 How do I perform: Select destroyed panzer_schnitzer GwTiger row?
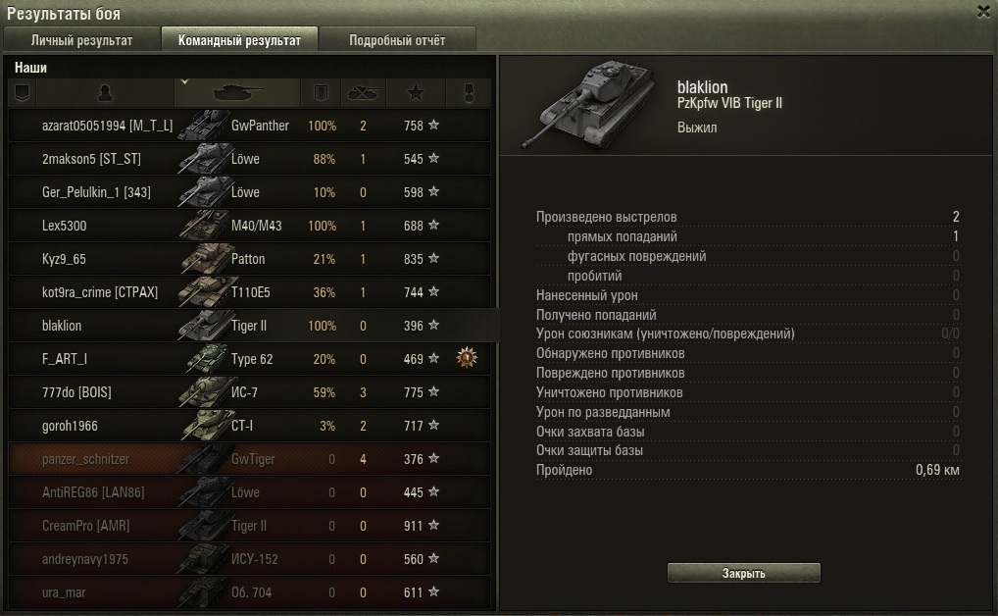[249, 459]
